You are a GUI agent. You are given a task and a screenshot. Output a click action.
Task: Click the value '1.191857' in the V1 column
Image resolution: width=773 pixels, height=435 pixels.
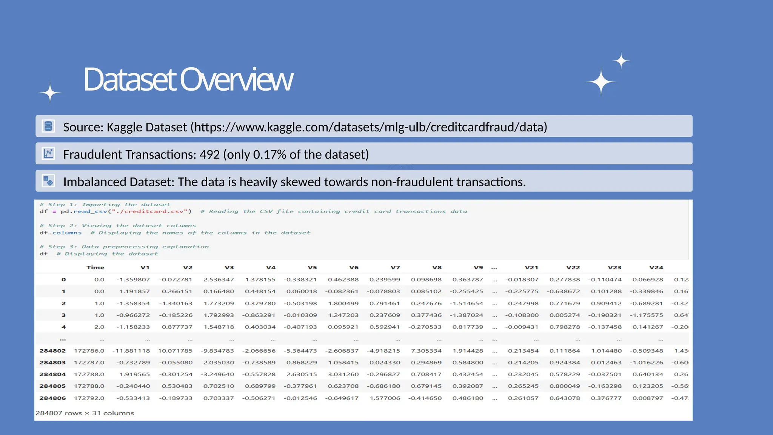click(x=135, y=292)
